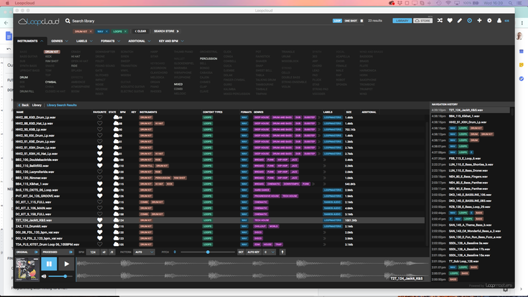
Task: Open the Apple menu
Action: (7, 3)
